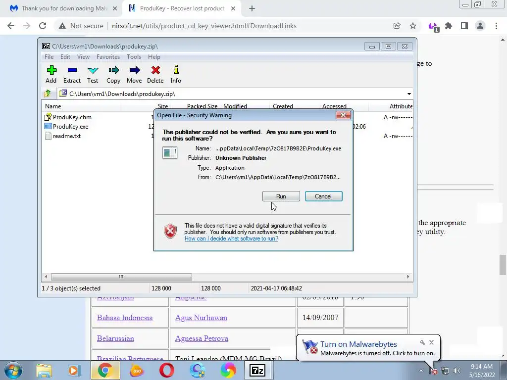The width and height of the screenshot is (507, 380).
Task: Click the Bahasa Indonesia language link
Action: pos(125,318)
